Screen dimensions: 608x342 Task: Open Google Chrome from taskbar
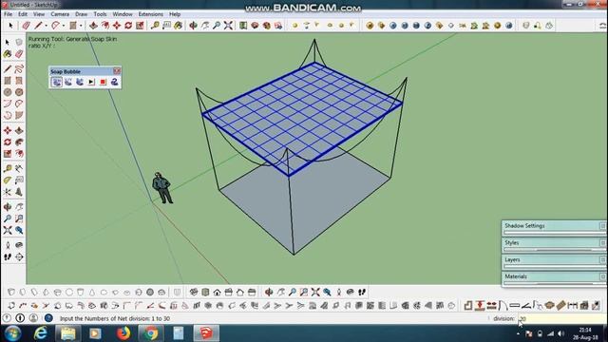tap(151, 333)
